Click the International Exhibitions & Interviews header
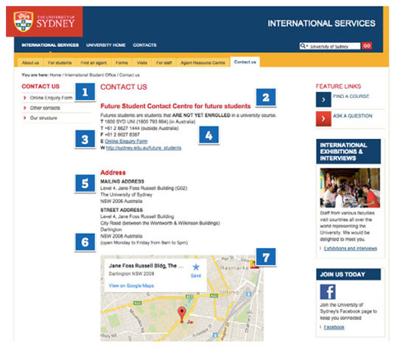Viewport: 394px width, 351px height. [348, 152]
